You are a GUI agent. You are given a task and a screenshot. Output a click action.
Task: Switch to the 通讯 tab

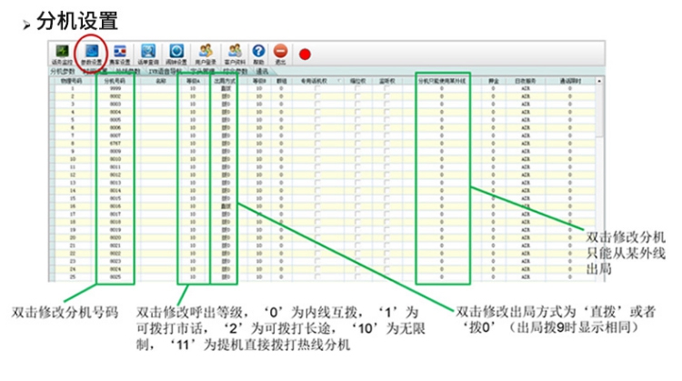pyautogui.click(x=262, y=70)
